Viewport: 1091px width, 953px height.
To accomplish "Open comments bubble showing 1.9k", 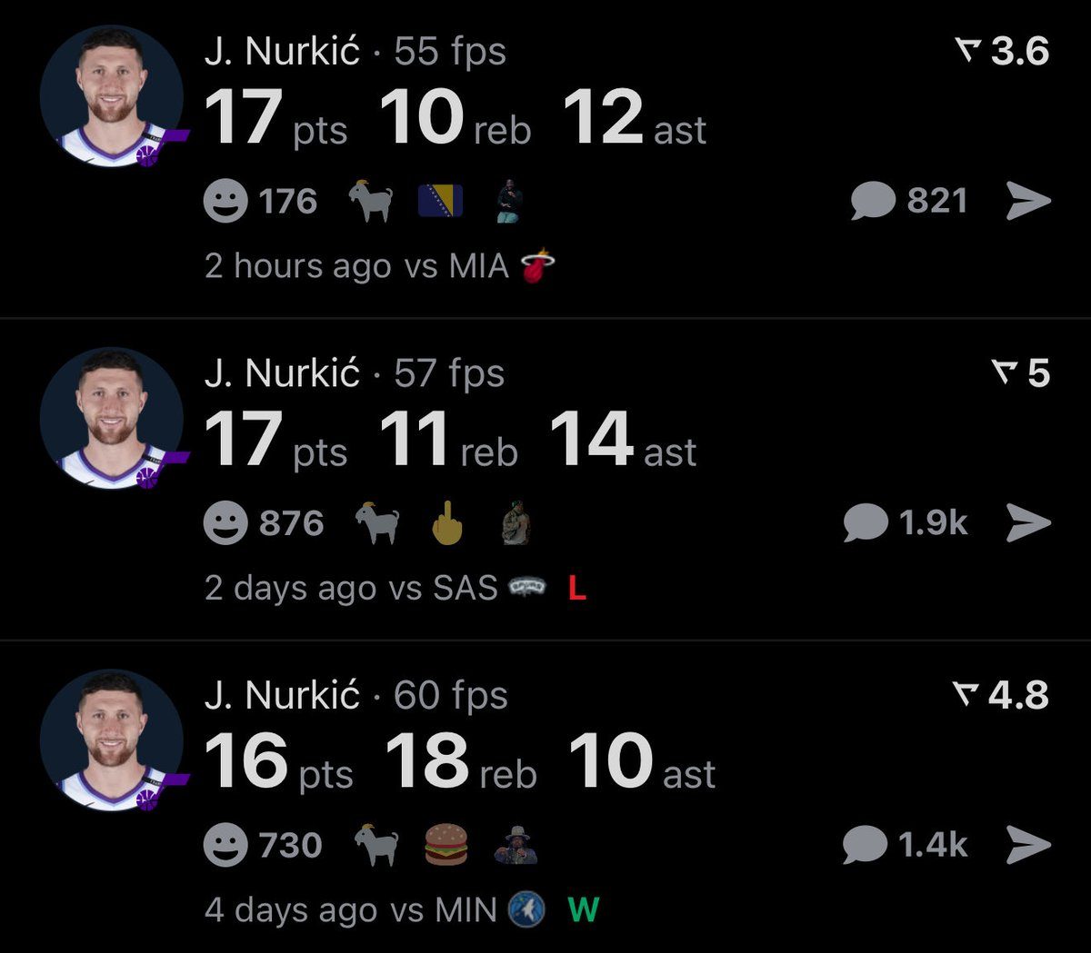I will point(866,523).
